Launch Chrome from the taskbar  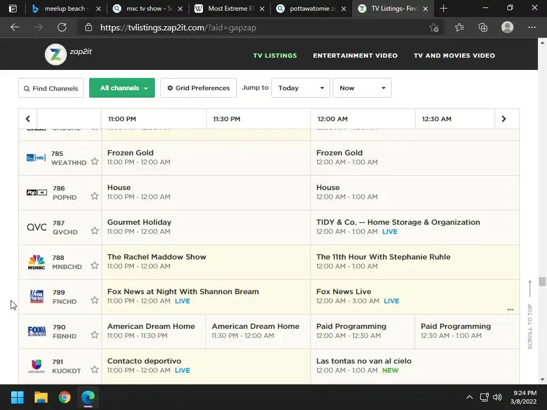point(65,397)
